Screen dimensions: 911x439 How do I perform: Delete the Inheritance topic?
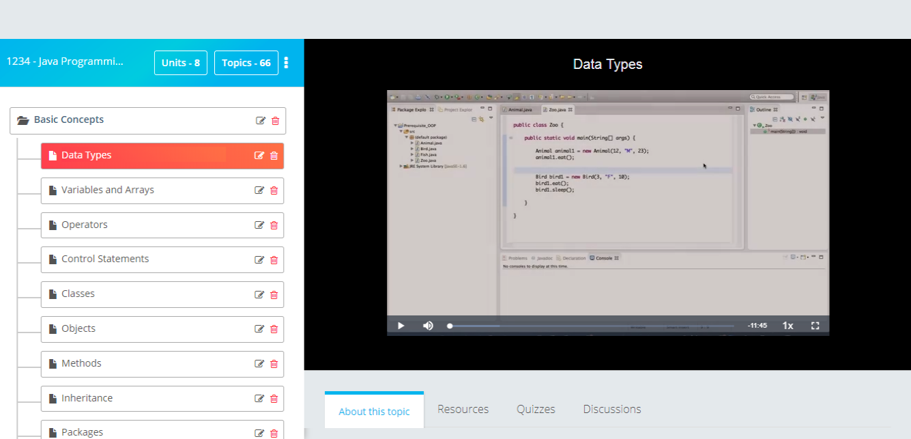tap(274, 399)
